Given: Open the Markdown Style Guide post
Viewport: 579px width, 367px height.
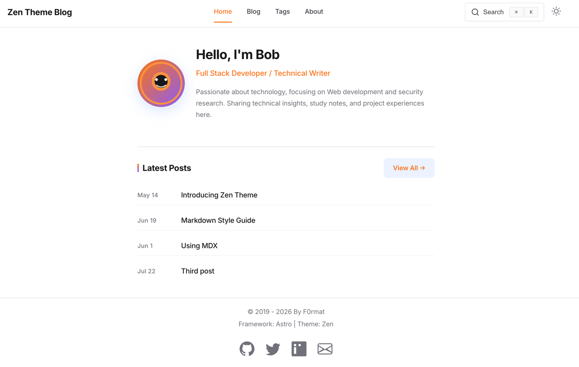Looking at the screenshot, I should tap(218, 220).
